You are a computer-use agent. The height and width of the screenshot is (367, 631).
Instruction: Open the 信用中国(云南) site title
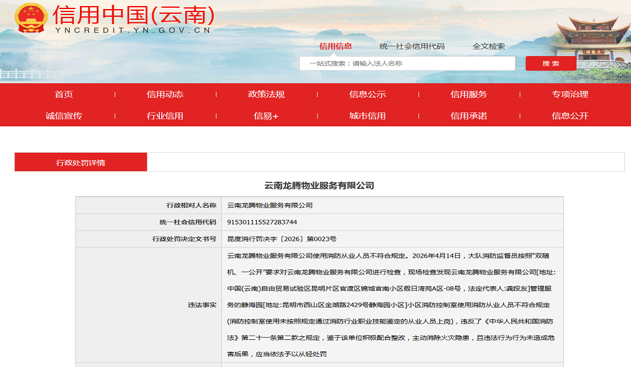133,15
